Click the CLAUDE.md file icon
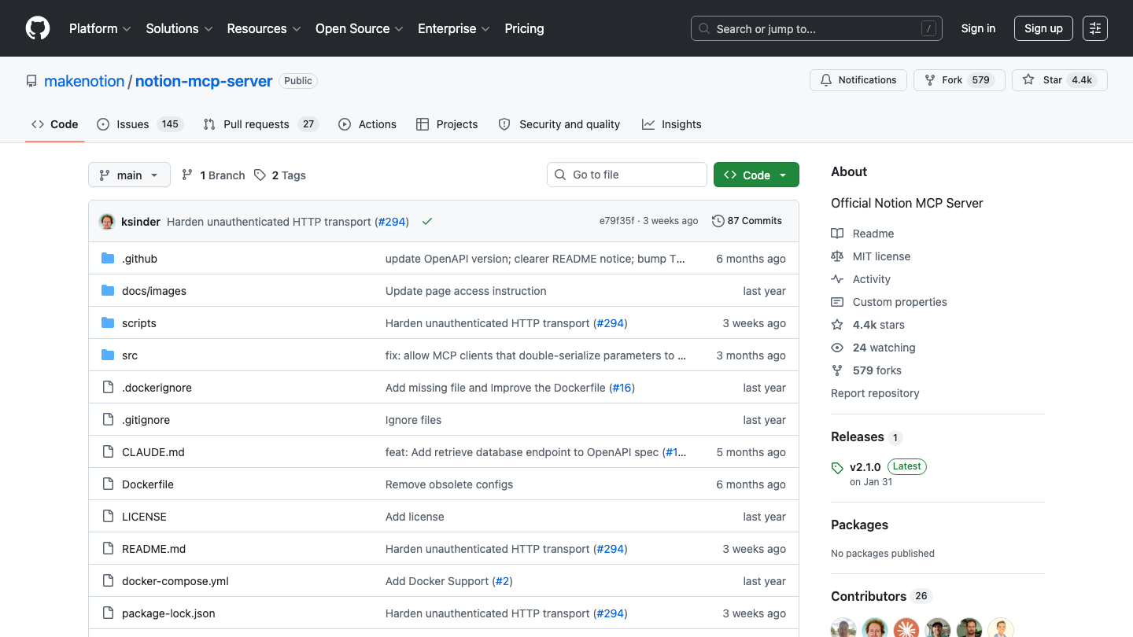 click(108, 452)
